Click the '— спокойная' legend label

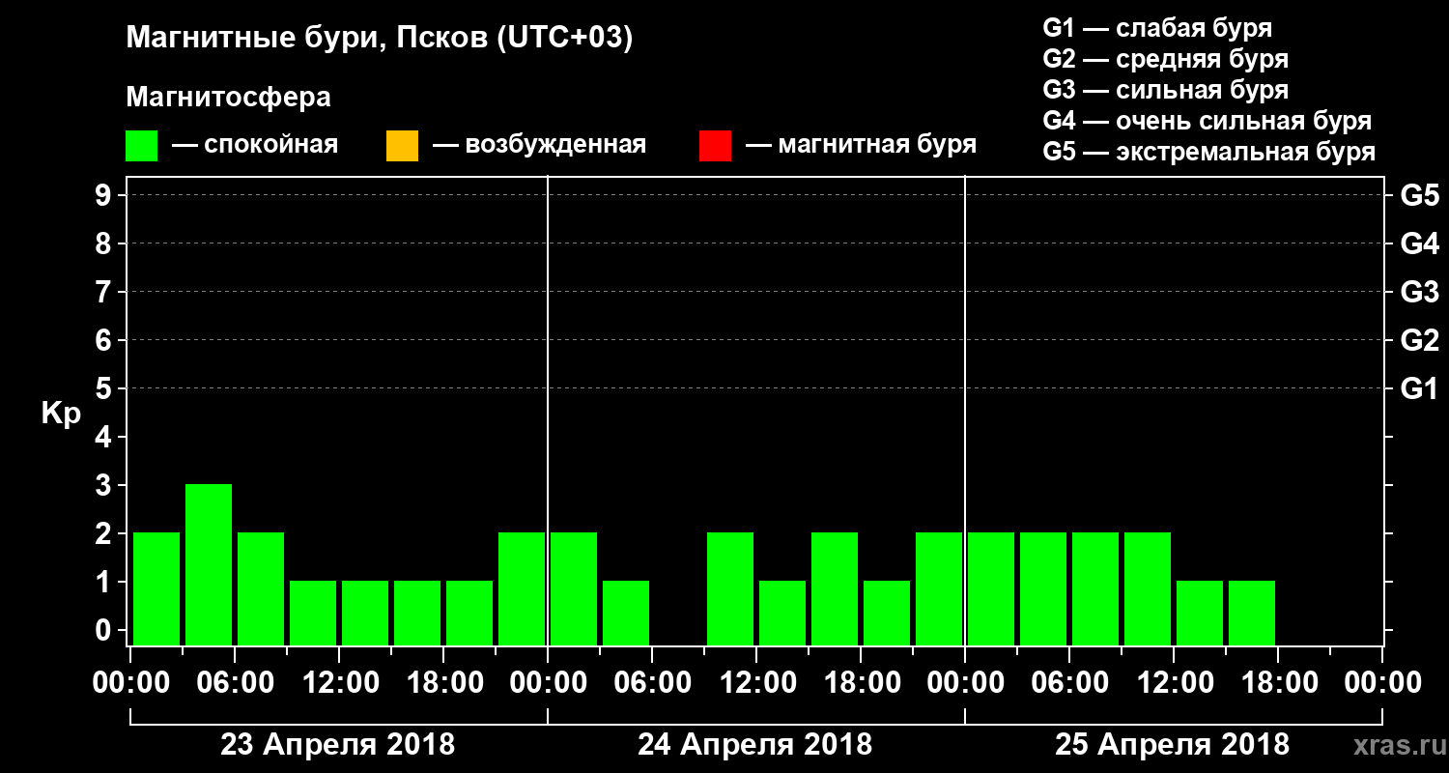coord(255,145)
